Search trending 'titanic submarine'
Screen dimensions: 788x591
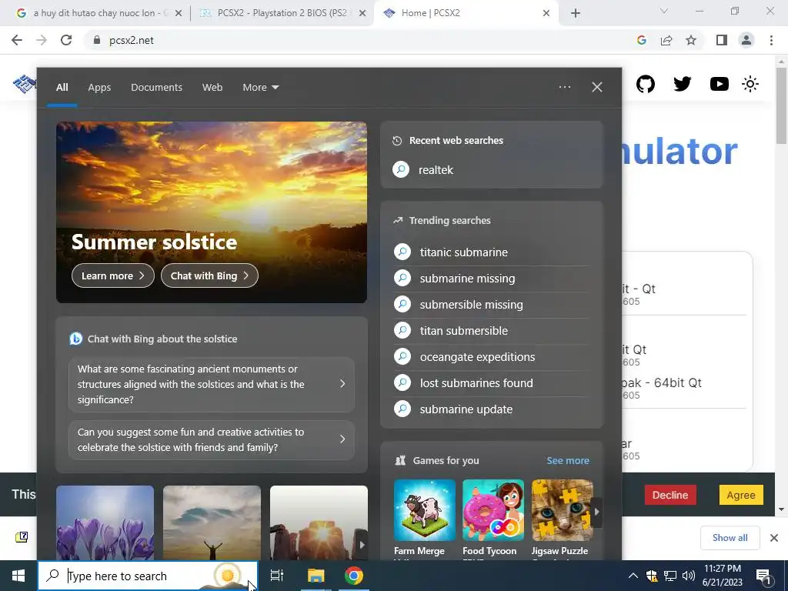pyautogui.click(x=492, y=252)
